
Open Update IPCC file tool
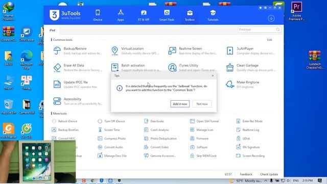(75, 84)
